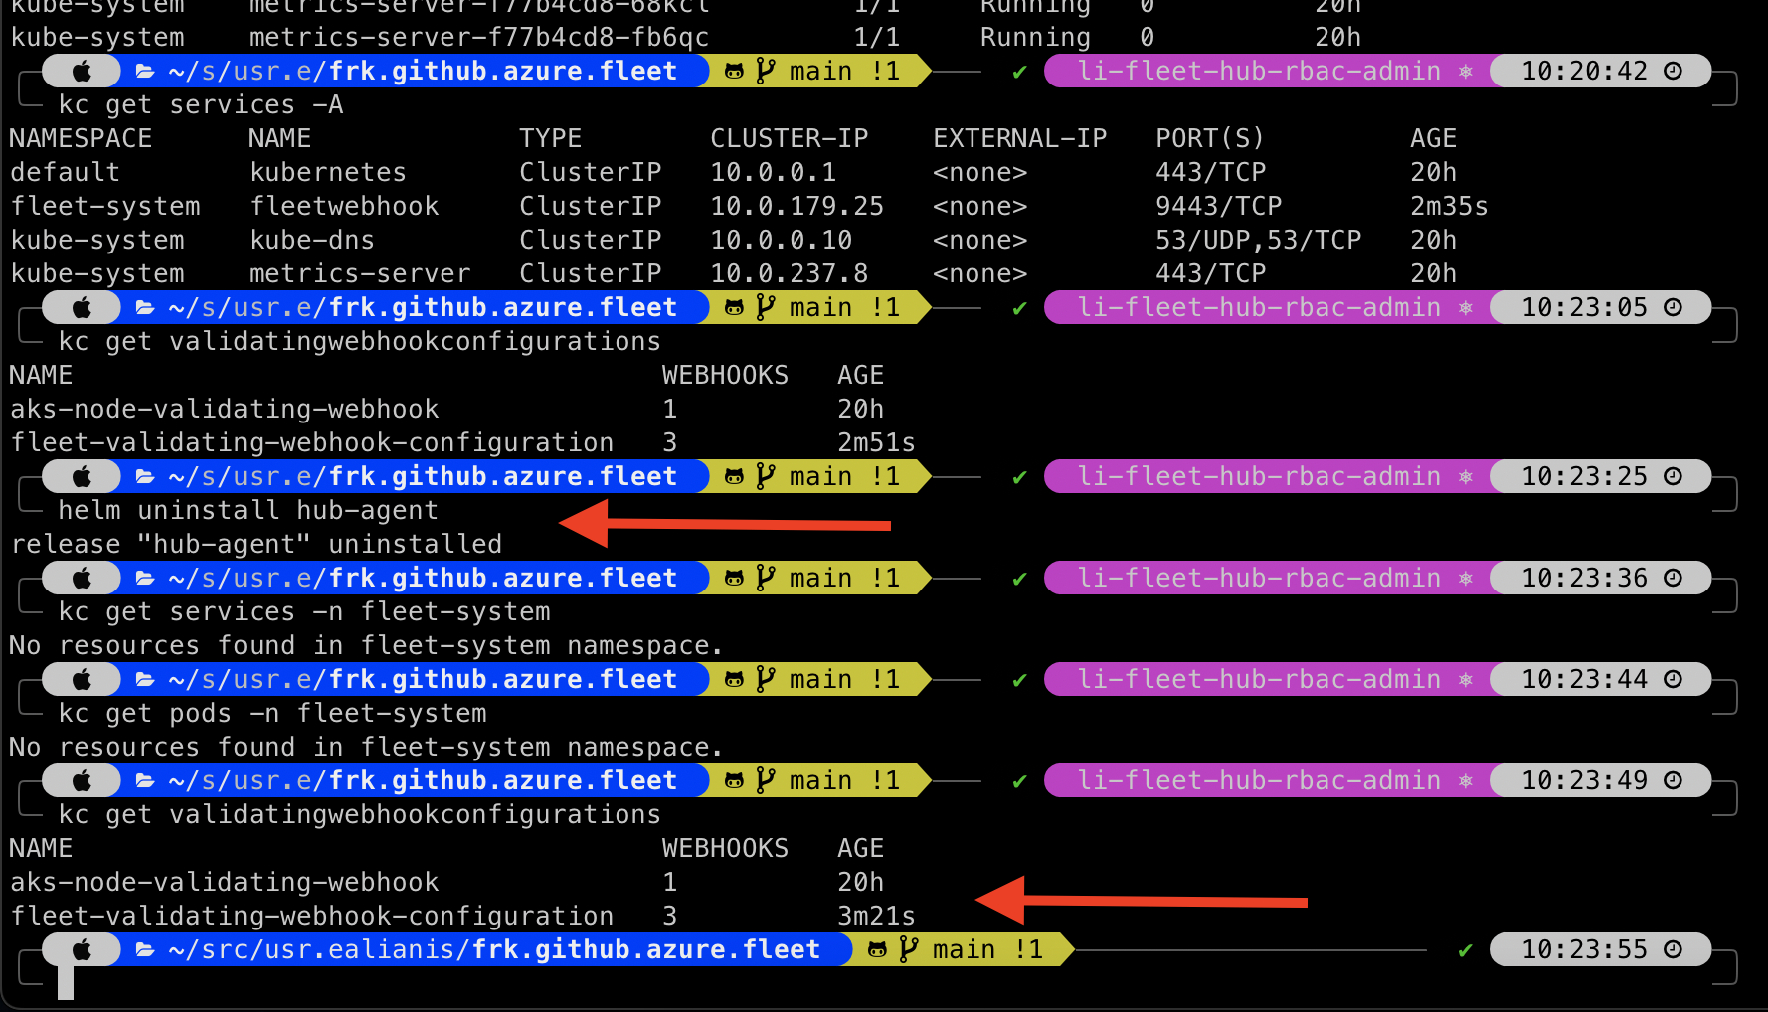Screen dimensions: 1768x1012
Task: Click the Apple logo in the bottom prompt
Action: tap(81, 949)
